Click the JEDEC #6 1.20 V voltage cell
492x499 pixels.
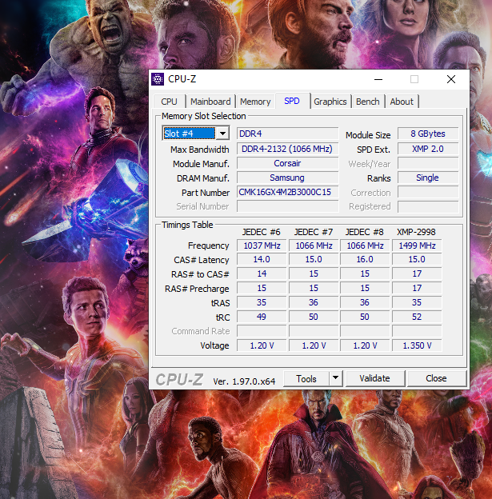(x=262, y=345)
